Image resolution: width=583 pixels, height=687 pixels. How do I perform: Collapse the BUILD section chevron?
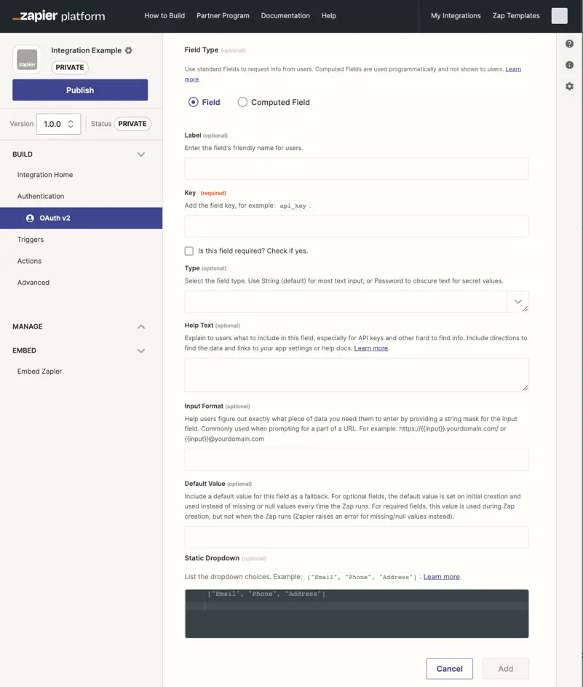(141, 154)
